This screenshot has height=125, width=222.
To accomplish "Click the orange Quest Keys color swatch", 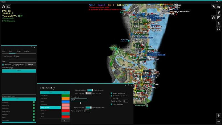I will point(65,99).
